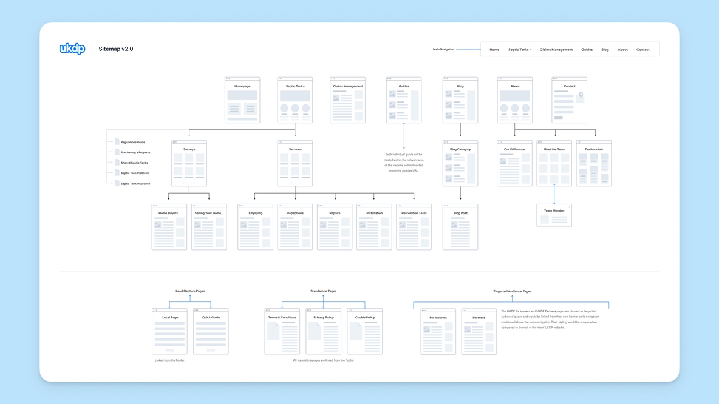Select the Percolation Tests page thumbnail
This screenshot has width=719, height=404.
tap(414, 226)
